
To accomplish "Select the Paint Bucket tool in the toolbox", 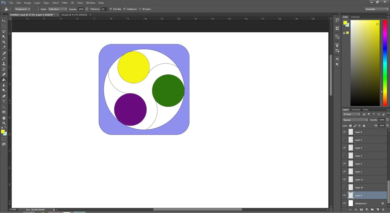I will (4, 80).
